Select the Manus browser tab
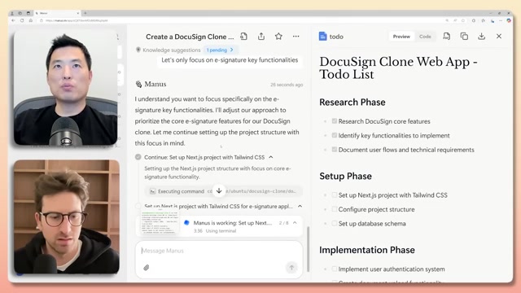Screen dimensions: 521x293 tap(57, 13)
